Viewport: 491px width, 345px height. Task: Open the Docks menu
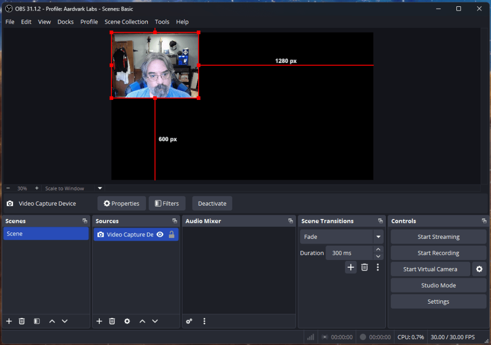pos(65,22)
